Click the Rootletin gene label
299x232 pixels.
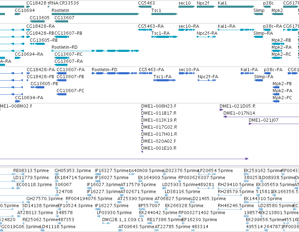pyautogui.click(x=60, y=10)
